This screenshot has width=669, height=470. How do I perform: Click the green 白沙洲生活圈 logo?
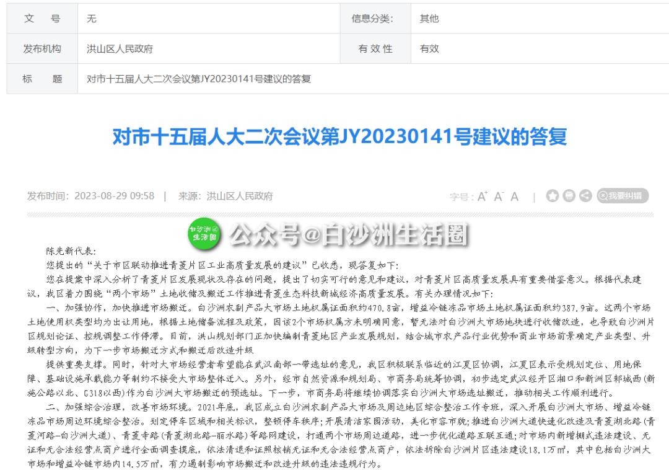[x=204, y=233]
